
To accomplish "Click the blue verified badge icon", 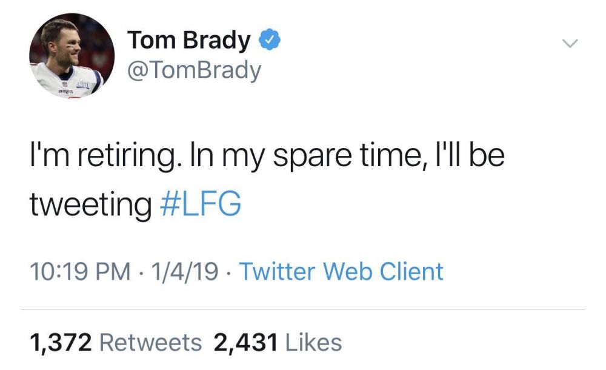I will coord(270,39).
